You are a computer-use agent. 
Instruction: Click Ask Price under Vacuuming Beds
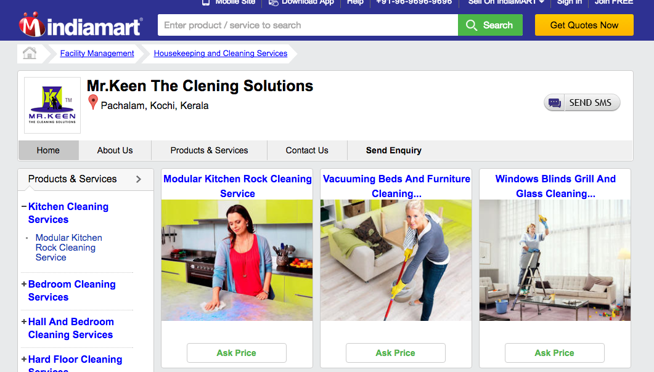[395, 353]
